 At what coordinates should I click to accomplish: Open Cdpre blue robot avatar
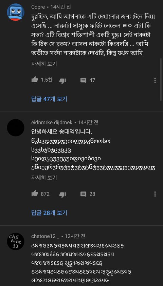click(16, 12)
